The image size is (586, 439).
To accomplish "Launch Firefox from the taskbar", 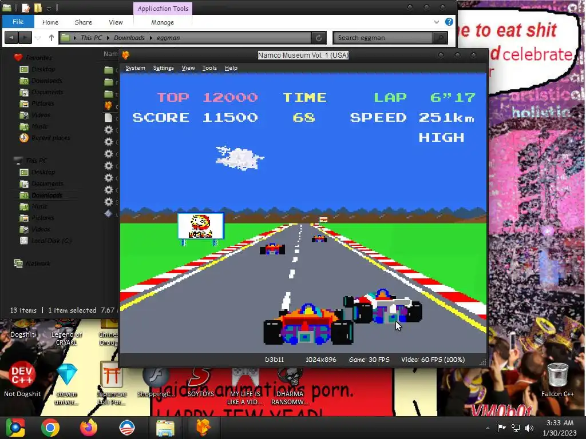I will coord(89,428).
